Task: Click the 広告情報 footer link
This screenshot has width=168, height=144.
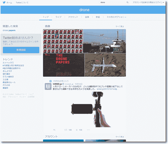Action: [x=31, y=97]
